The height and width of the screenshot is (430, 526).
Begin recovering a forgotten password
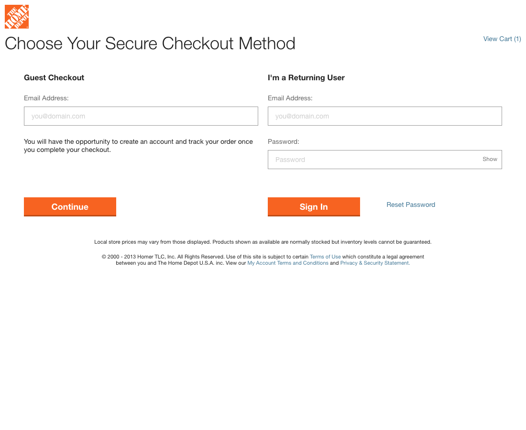pos(410,204)
